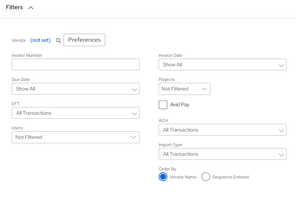This screenshot has width=296, height=199.
Task: Select the Vendor Name radio button
Action: [x=163, y=177]
